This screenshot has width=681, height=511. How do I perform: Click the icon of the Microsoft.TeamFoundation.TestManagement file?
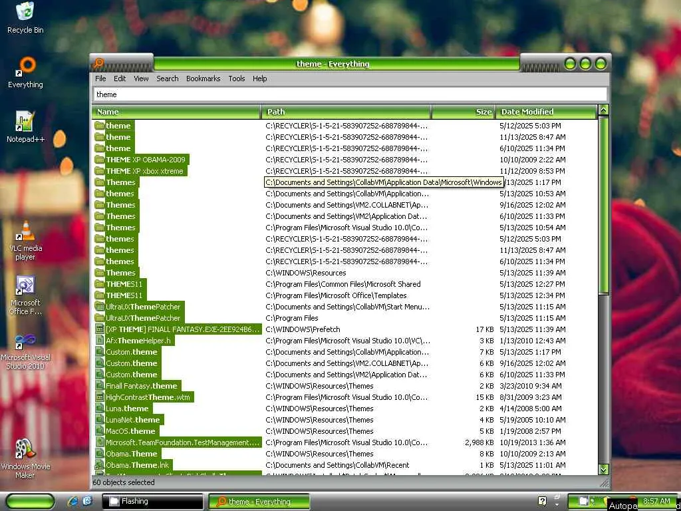click(100, 442)
